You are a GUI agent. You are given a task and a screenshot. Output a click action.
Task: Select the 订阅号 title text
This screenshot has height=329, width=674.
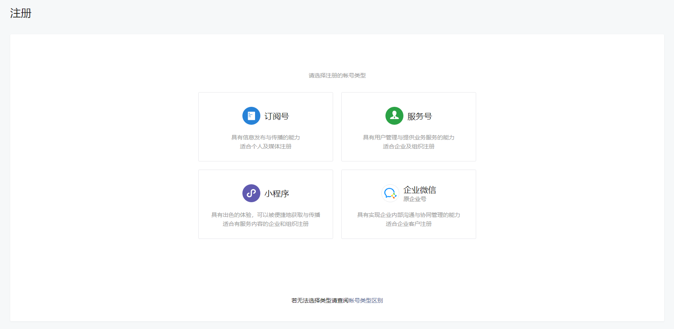tap(277, 116)
